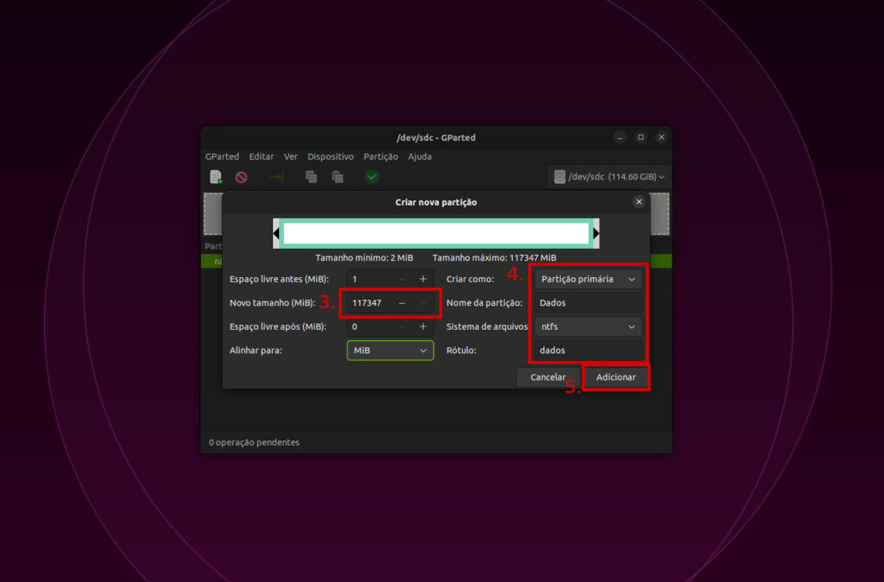884x582 pixels.
Task: Open the Alinhar para MiB dropdown
Action: [x=390, y=351]
